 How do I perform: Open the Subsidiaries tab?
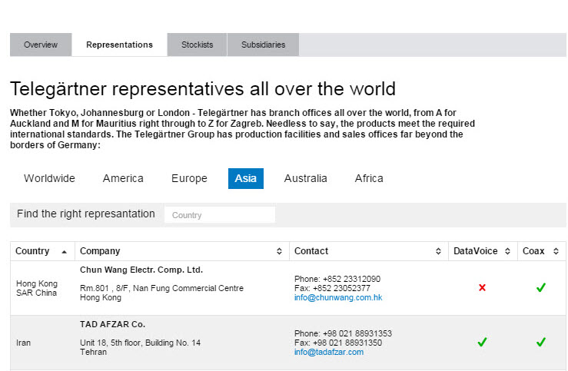pos(264,45)
